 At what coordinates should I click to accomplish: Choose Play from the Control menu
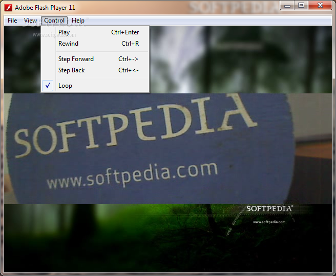click(x=95, y=32)
